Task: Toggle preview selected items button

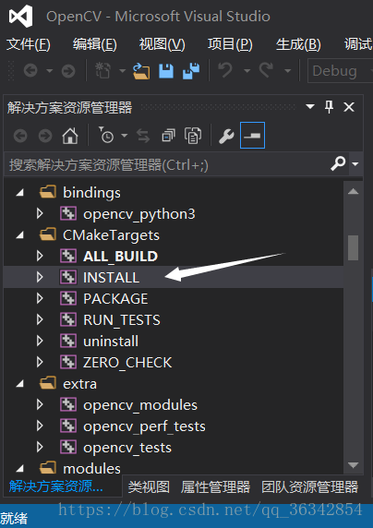Action: coord(252,136)
